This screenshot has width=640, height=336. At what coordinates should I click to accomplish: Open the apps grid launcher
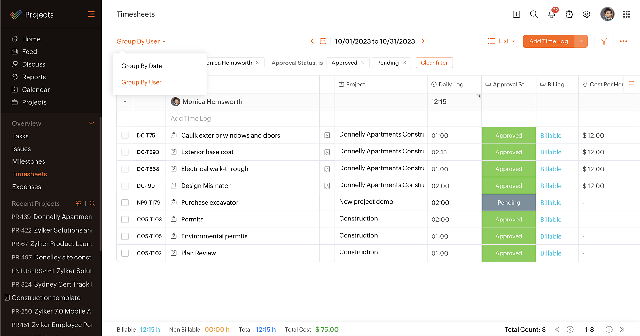click(x=626, y=14)
